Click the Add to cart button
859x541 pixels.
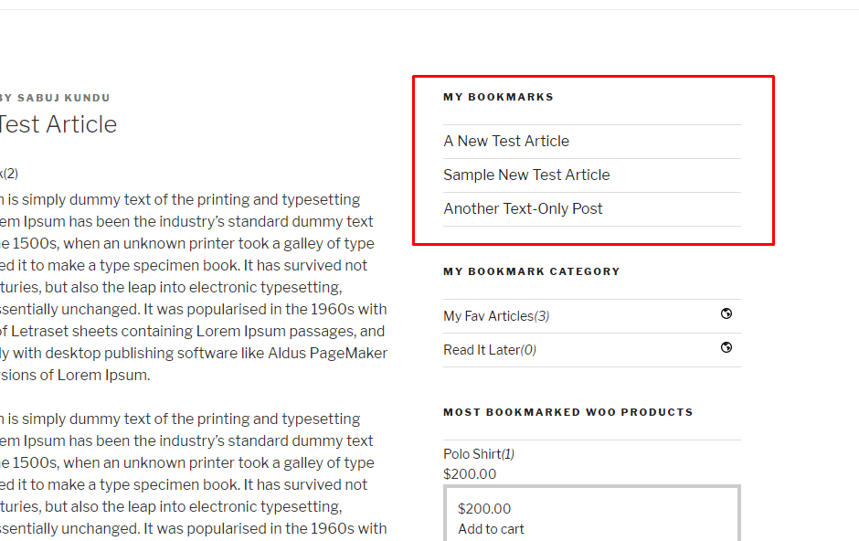click(x=491, y=529)
